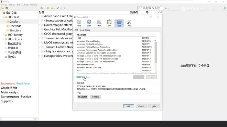Image resolution: width=227 pixels, height=127 pixels.
Task: Open the New Item dropdown arrow
Action: pyautogui.click(x=44, y=8)
